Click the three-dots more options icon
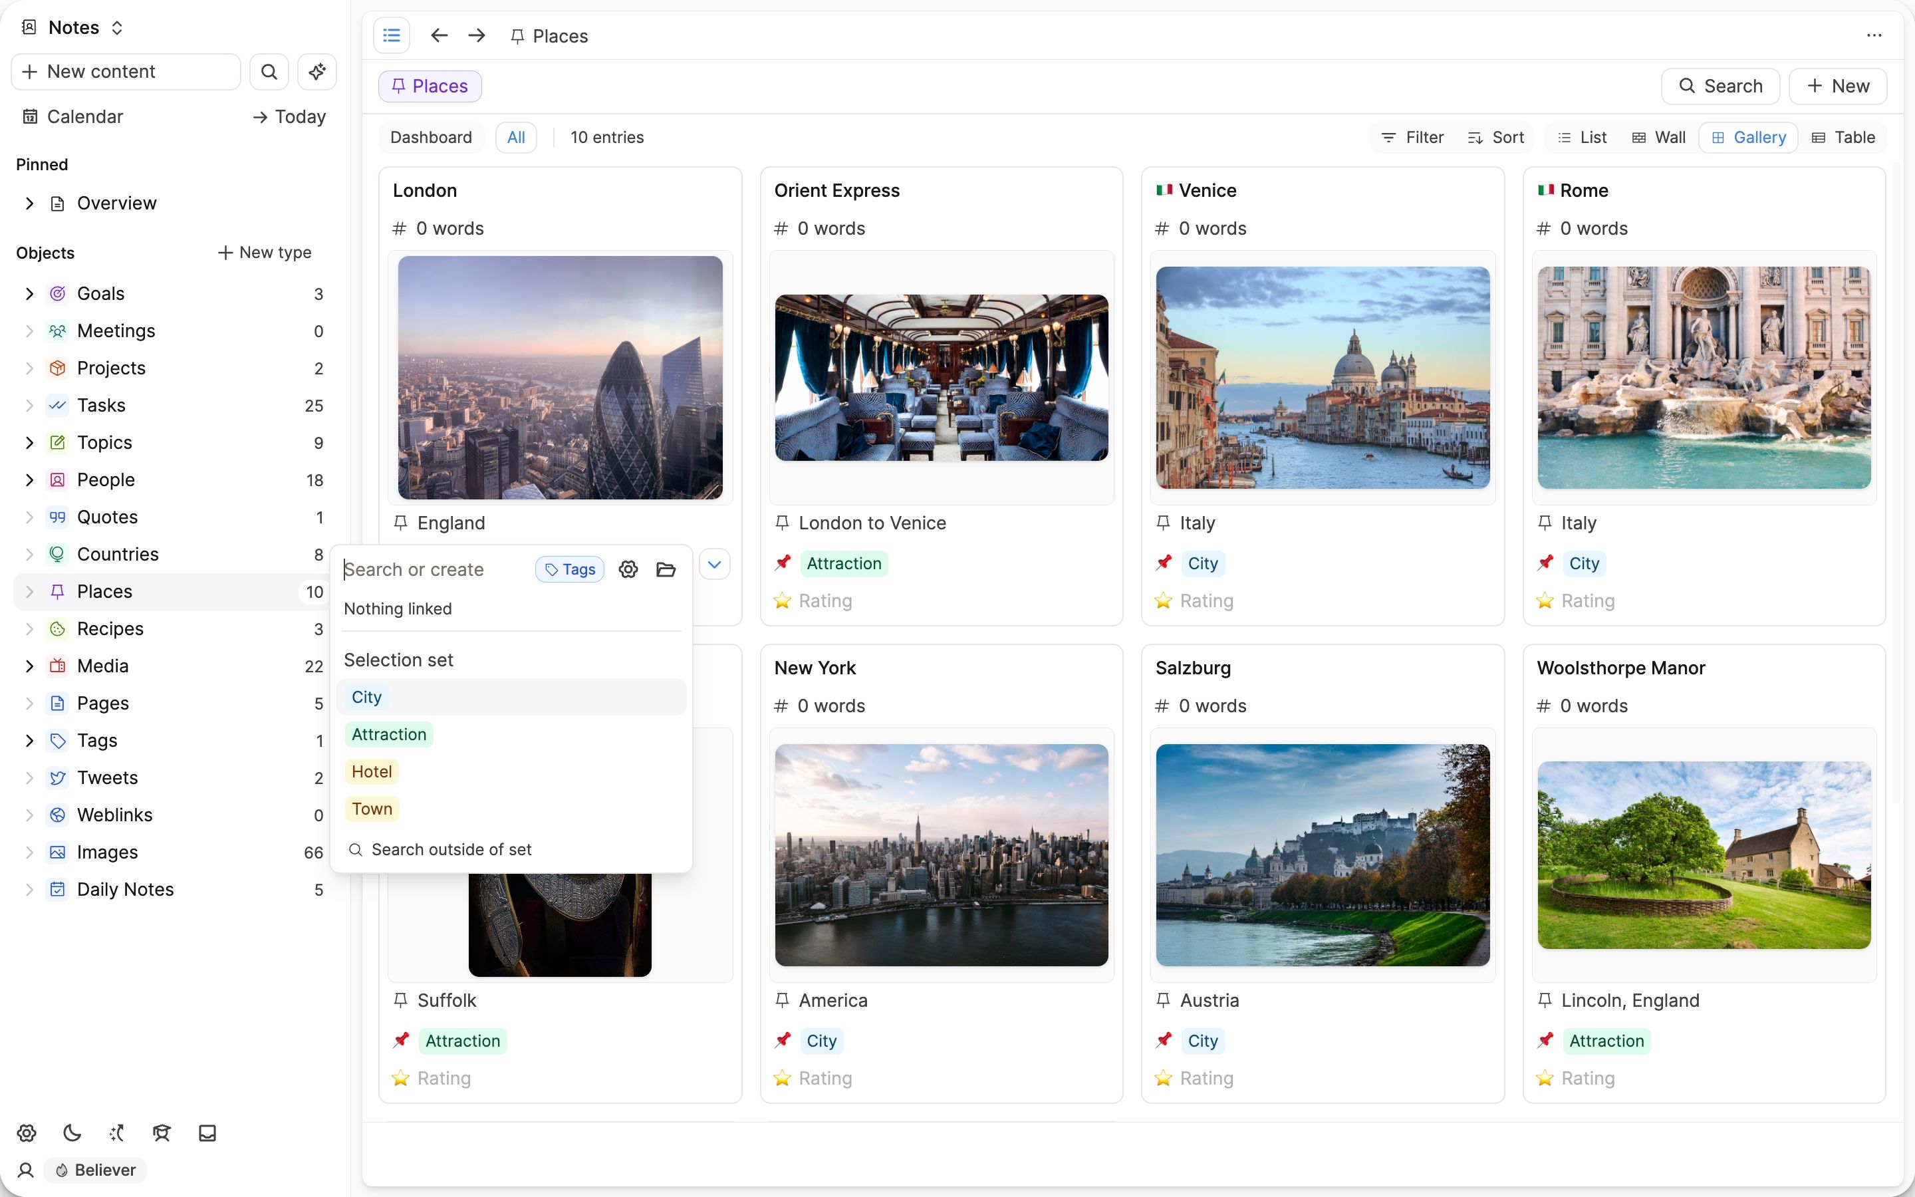This screenshot has height=1197, width=1915. (x=1874, y=36)
